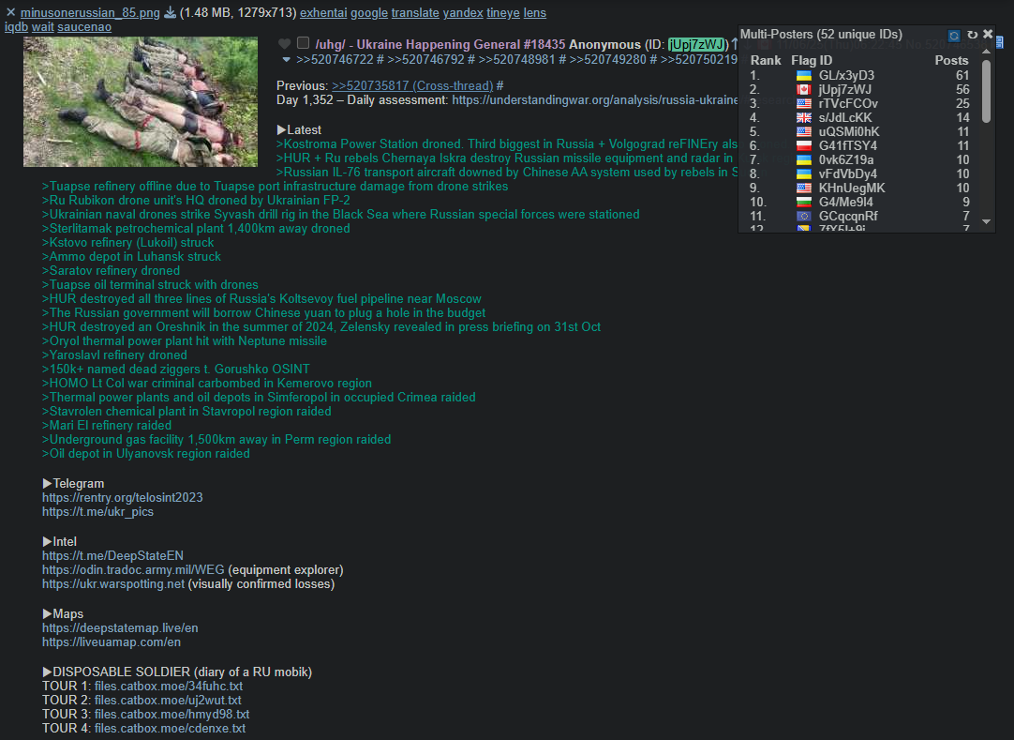
Task: Favorite the thread with the heart icon
Action: [285, 43]
